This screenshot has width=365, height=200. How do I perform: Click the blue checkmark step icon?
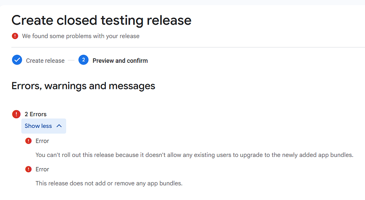coord(17,60)
